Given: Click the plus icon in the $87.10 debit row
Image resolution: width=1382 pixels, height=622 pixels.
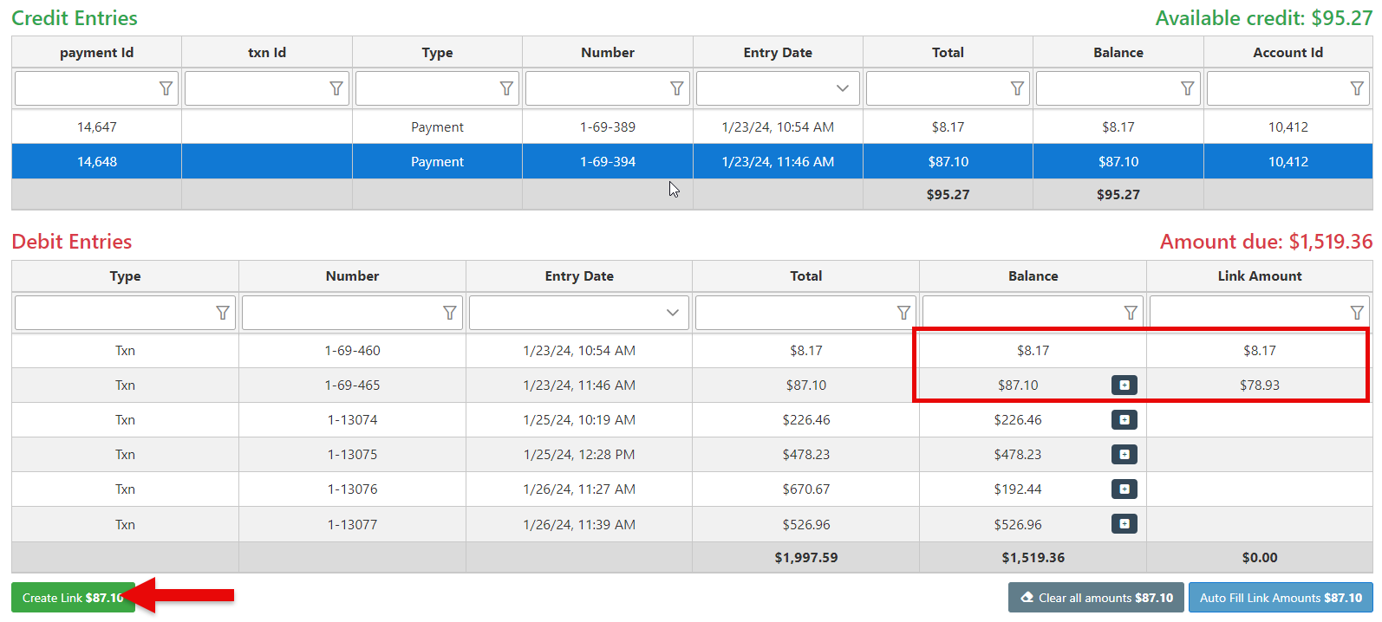Looking at the screenshot, I should (1124, 386).
